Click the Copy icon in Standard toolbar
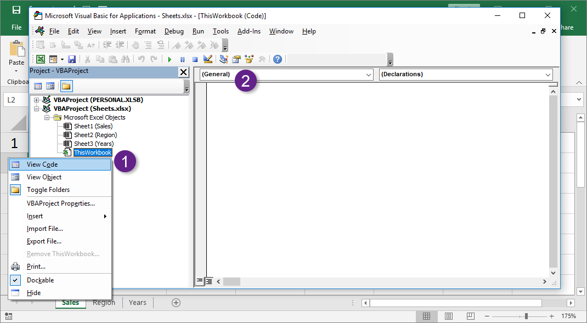Image resolution: width=587 pixels, height=323 pixels. point(100,59)
